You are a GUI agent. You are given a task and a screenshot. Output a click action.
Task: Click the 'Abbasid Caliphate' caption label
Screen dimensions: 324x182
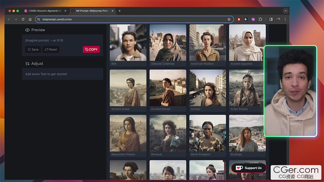(163, 64)
